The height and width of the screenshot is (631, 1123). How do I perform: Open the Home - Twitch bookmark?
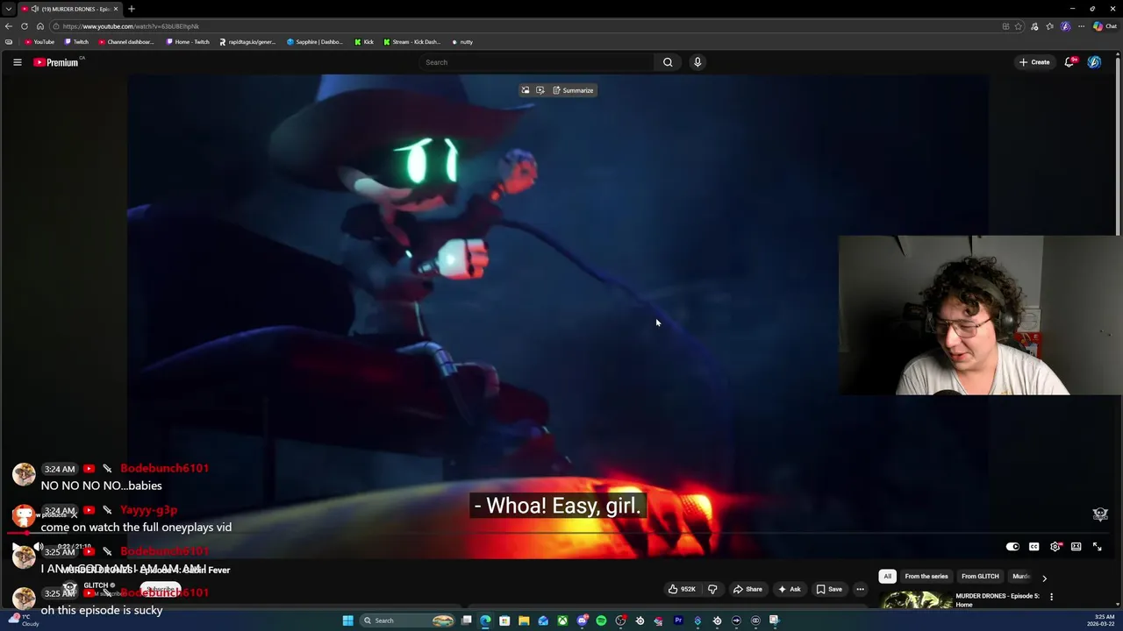click(188, 42)
